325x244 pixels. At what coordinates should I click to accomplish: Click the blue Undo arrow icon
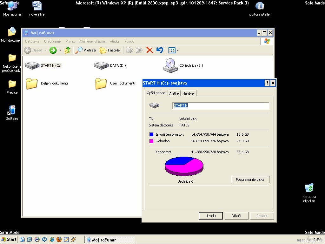160,50
